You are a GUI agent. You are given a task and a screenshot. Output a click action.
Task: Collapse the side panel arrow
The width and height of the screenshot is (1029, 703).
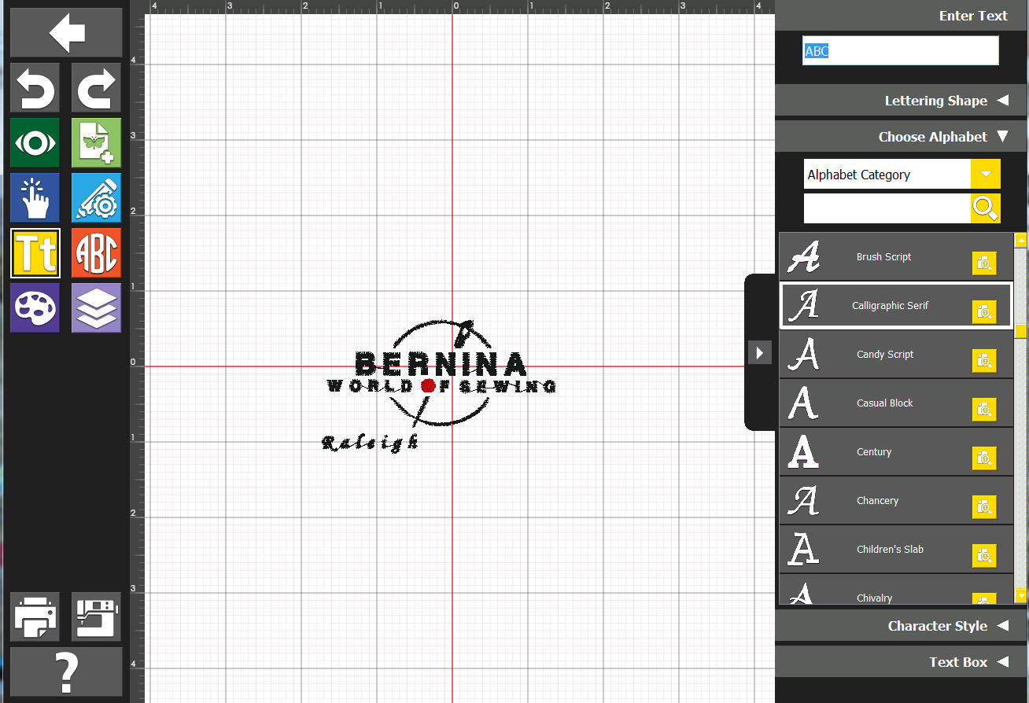759,353
